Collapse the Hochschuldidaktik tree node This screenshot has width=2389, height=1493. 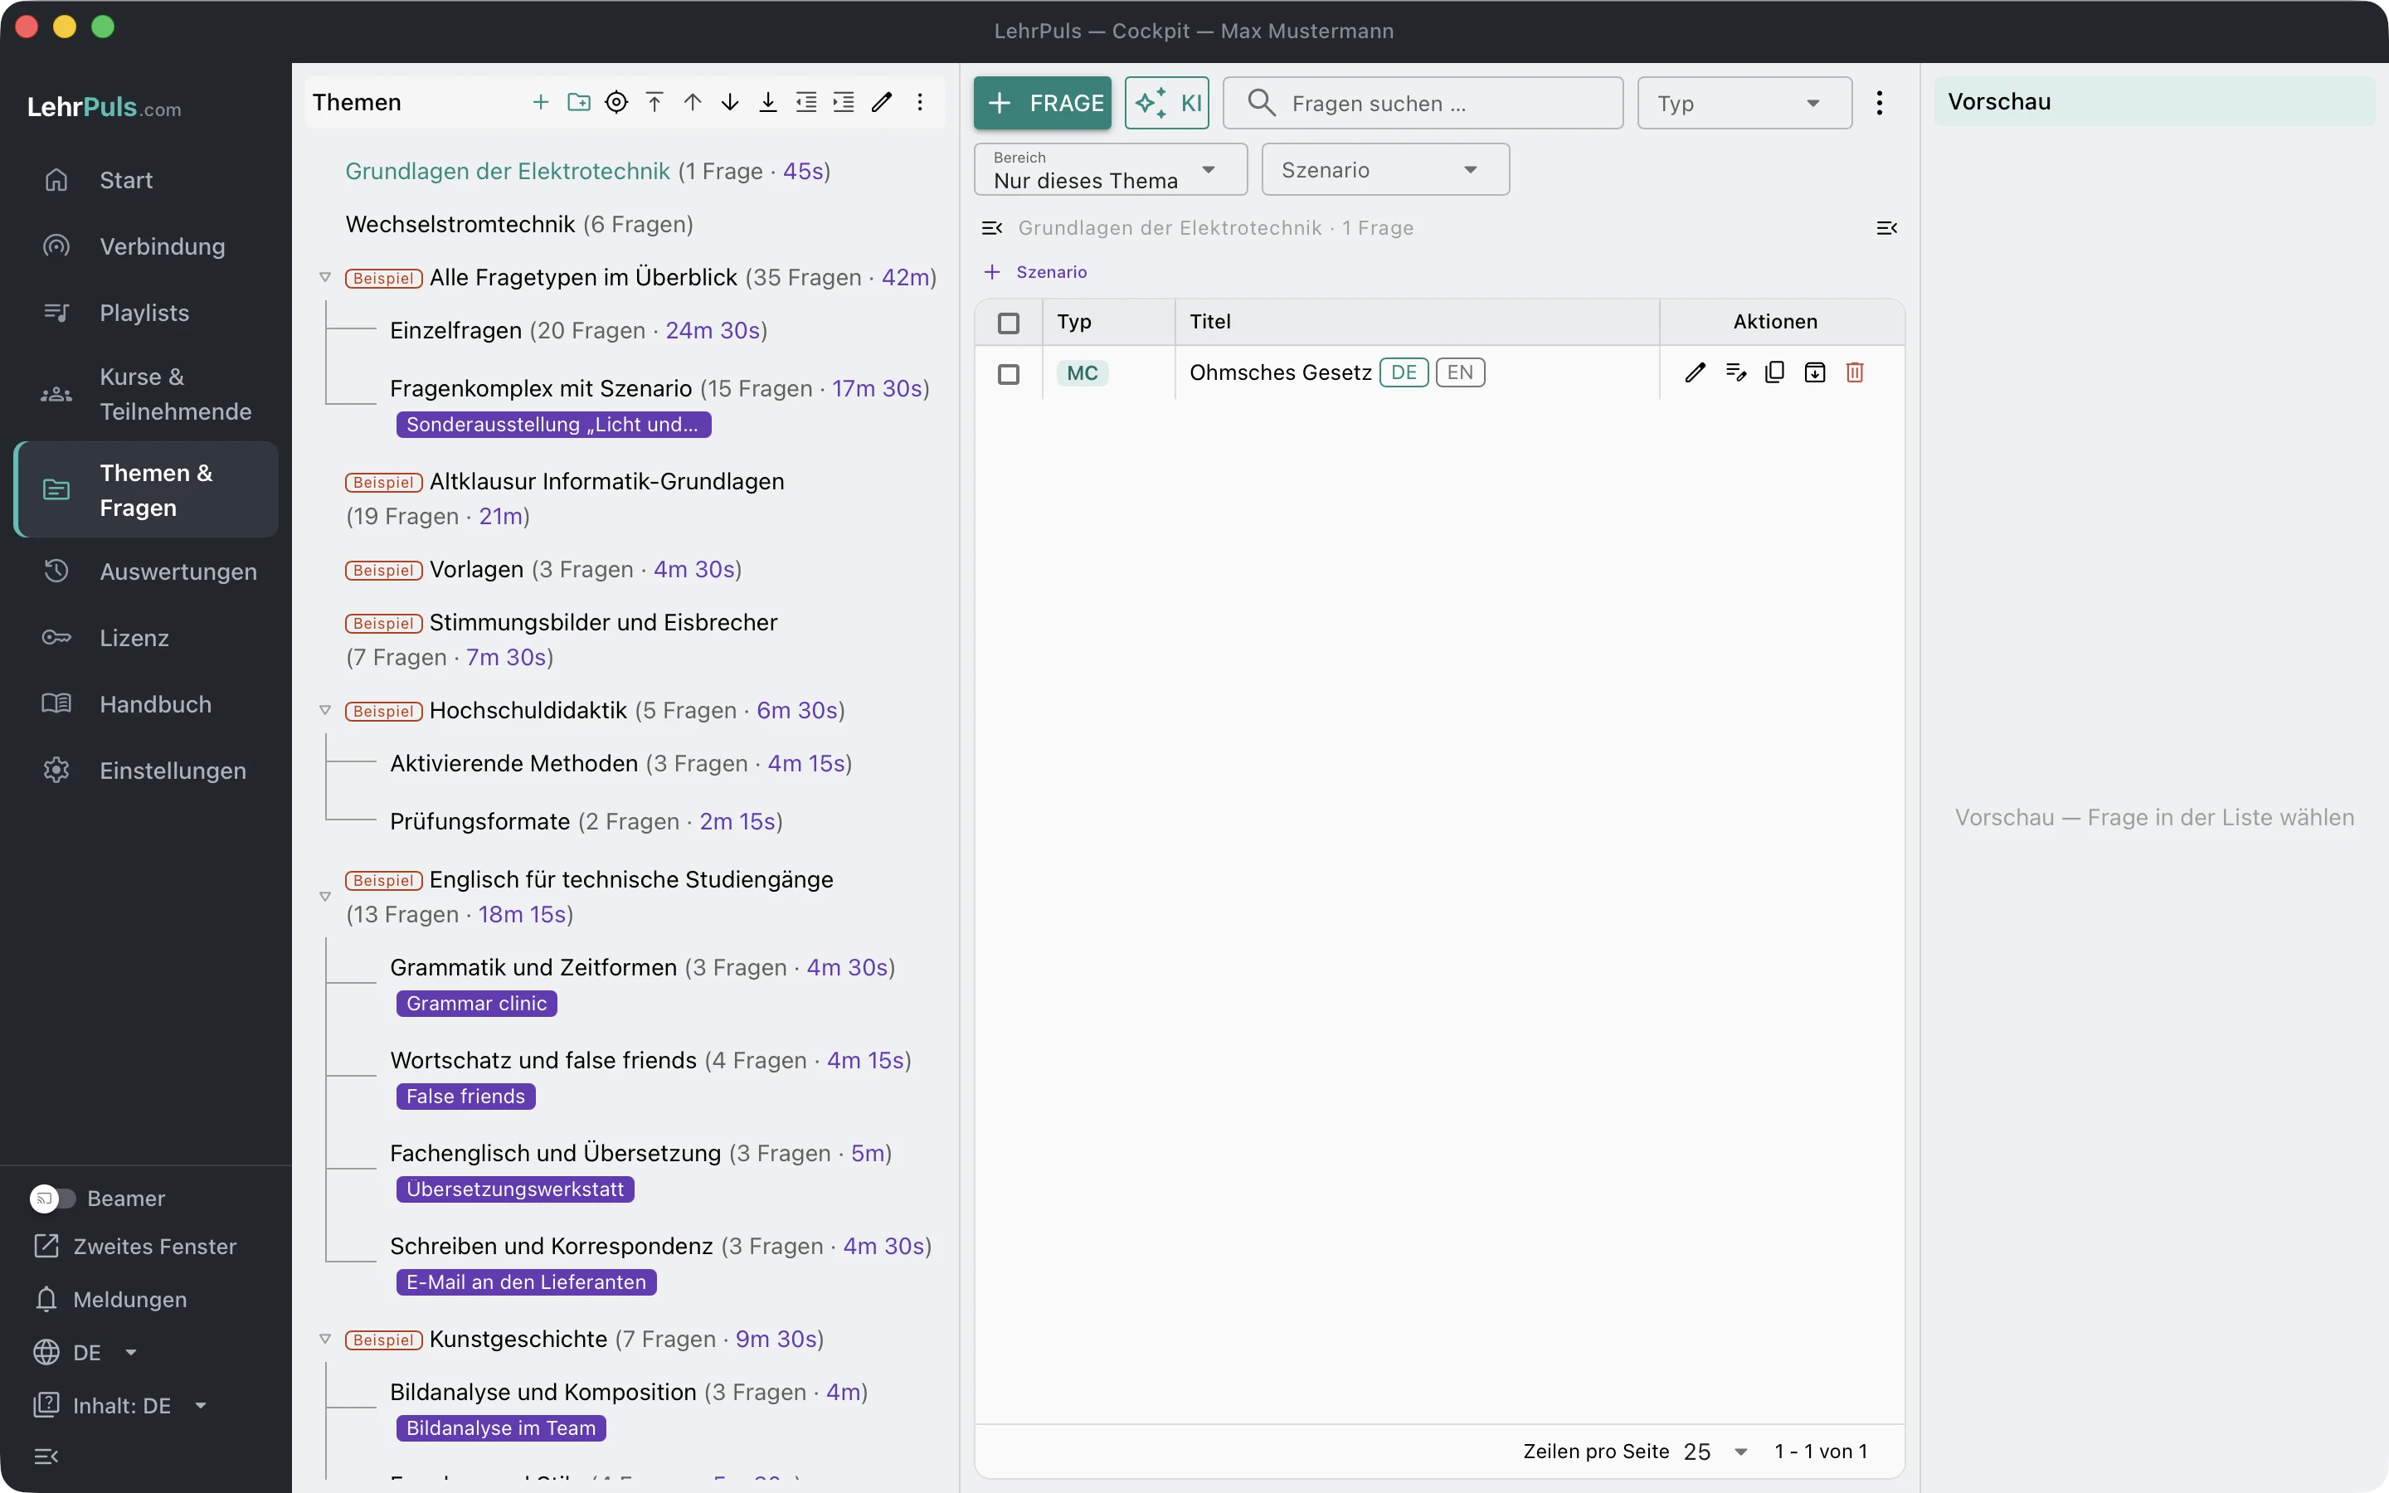coord(325,710)
